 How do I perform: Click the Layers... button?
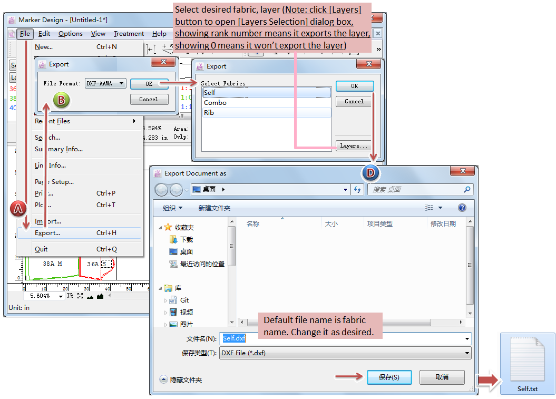tap(354, 146)
